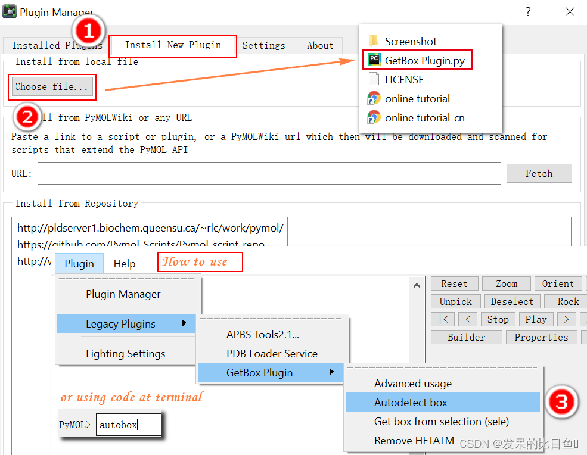Click inside the URL input field
The height and width of the screenshot is (455, 587).
click(268, 173)
